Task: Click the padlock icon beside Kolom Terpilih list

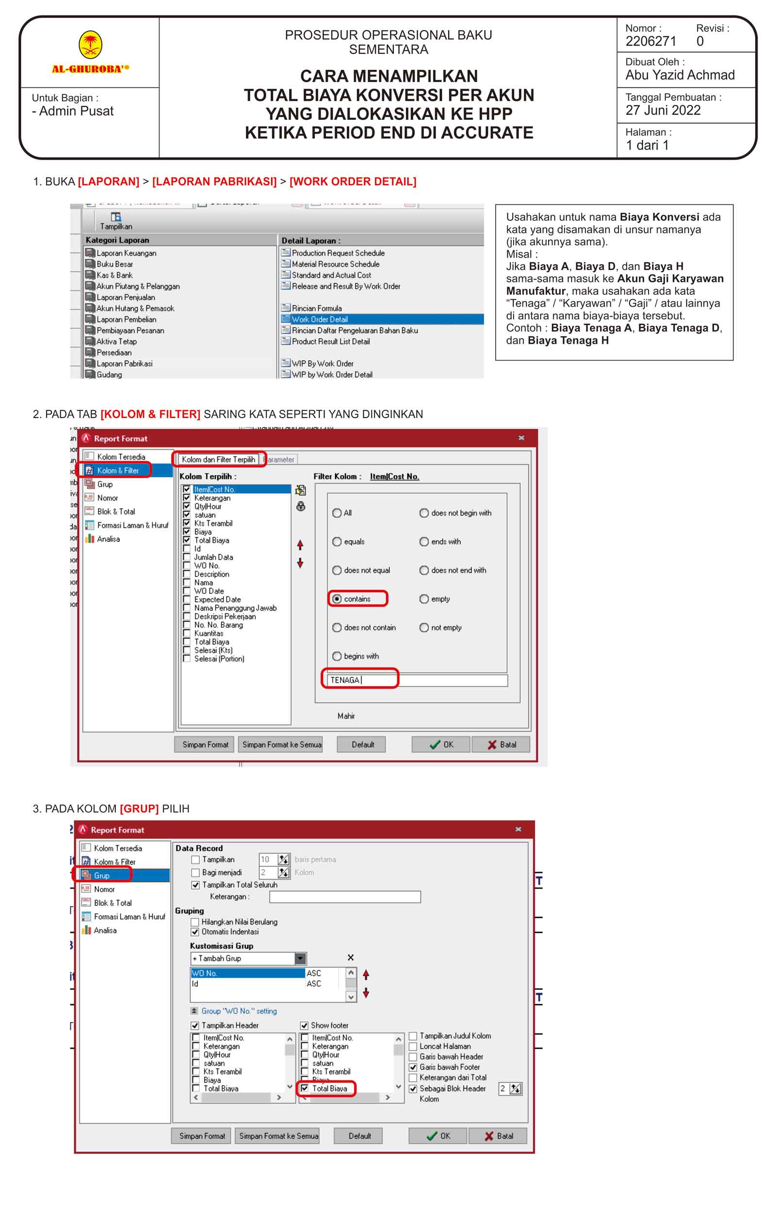Action: tap(301, 506)
